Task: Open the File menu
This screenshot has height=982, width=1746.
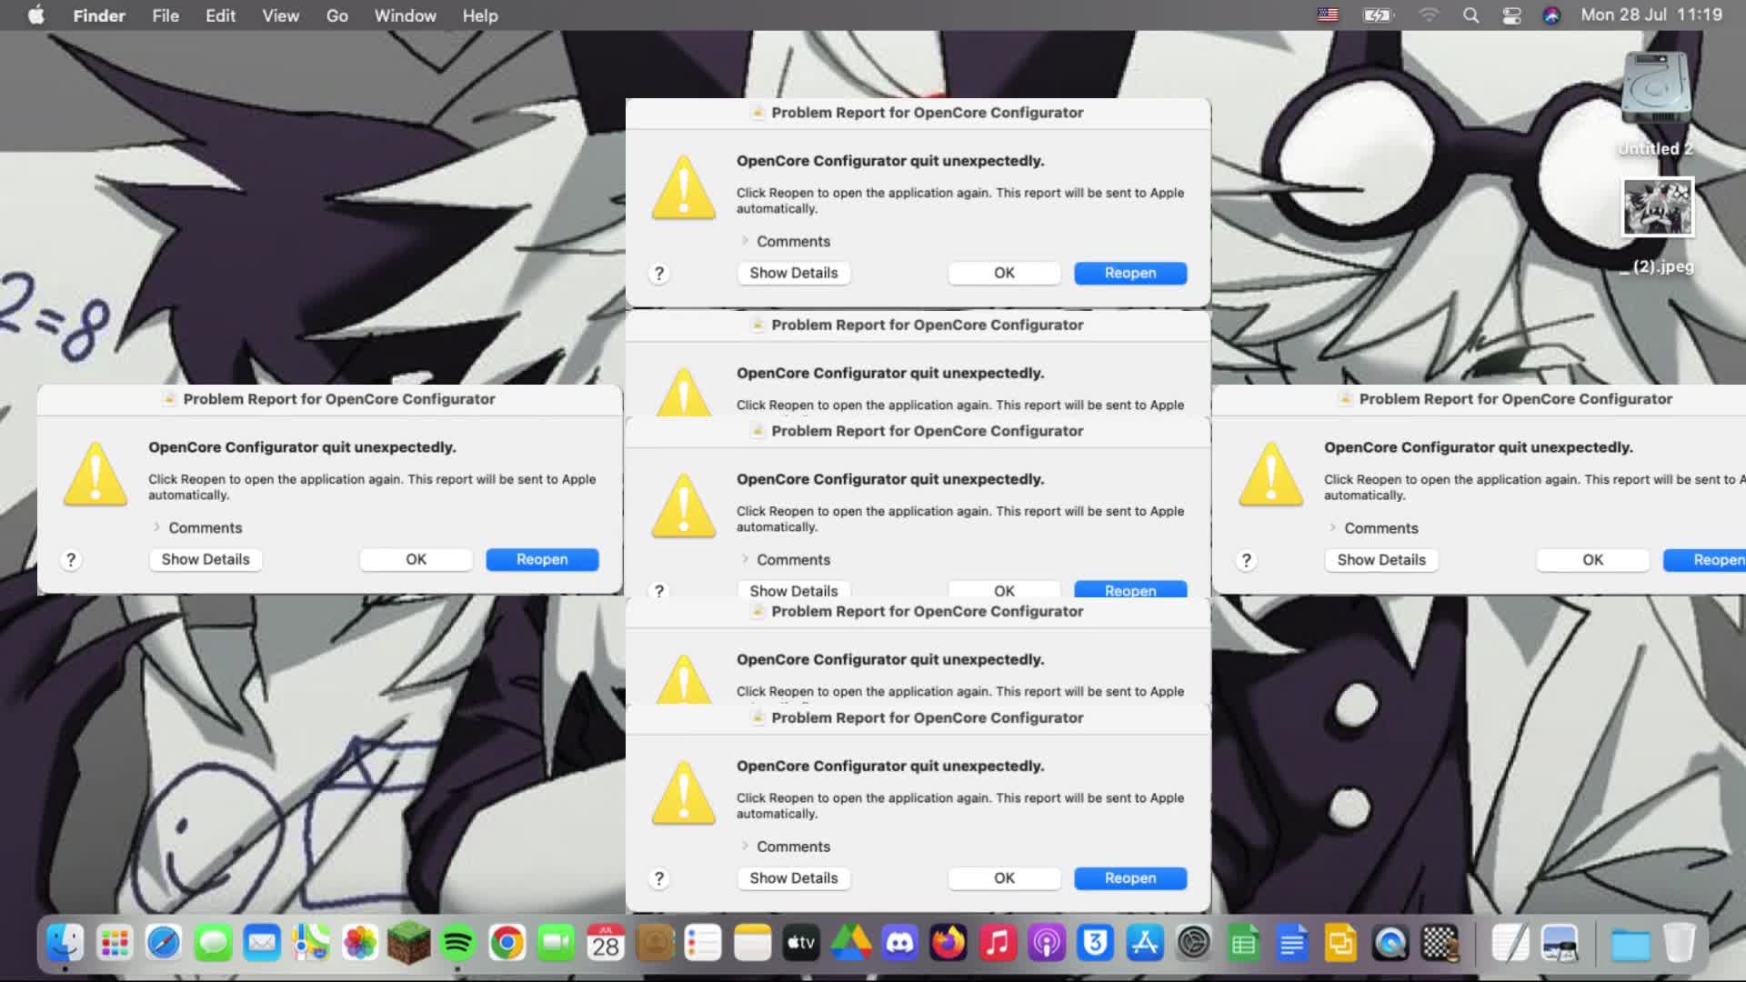Action: pyautogui.click(x=166, y=15)
